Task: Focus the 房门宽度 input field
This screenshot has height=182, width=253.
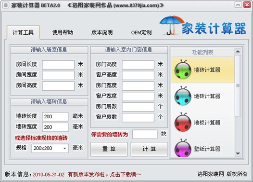Action: [x=138, y=86]
